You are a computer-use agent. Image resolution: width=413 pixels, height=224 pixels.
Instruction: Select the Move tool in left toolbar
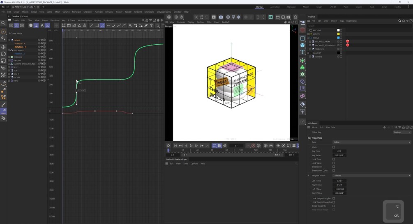coord(3,47)
